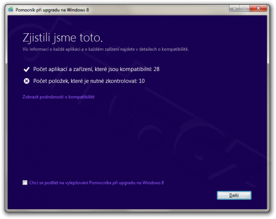This screenshot has height=219, width=276.
Task: Click the Další button
Action: [x=234, y=195]
